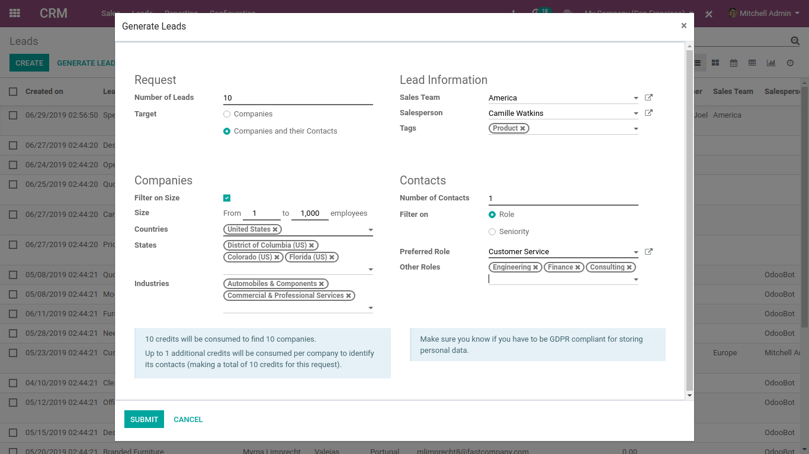Expand the Salesperson dropdown
This screenshot has height=454, width=809.
pyautogui.click(x=636, y=113)
